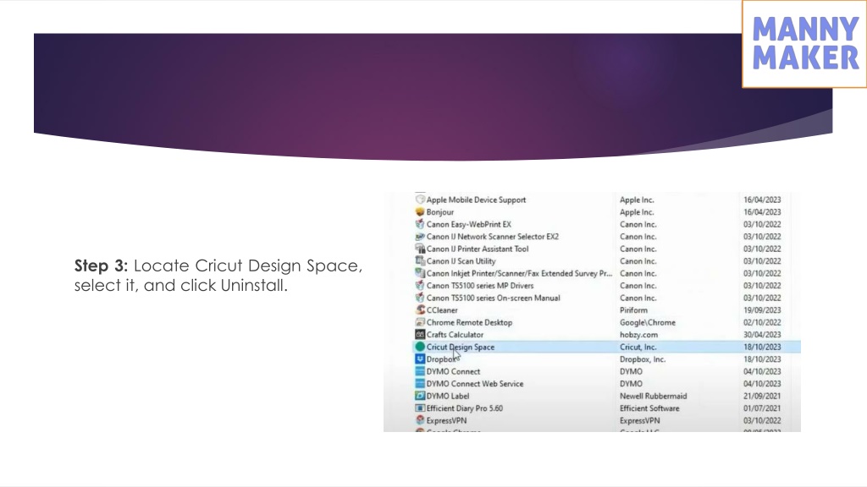Viewport: 867px width, 487px height.
Task: Click the Chrome Remote Desktop icon
Action: tap(420, 322)
